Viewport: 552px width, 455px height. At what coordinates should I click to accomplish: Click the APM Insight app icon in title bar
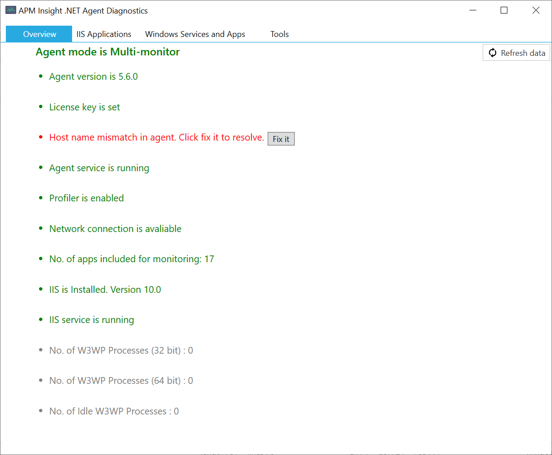[10, 10]
